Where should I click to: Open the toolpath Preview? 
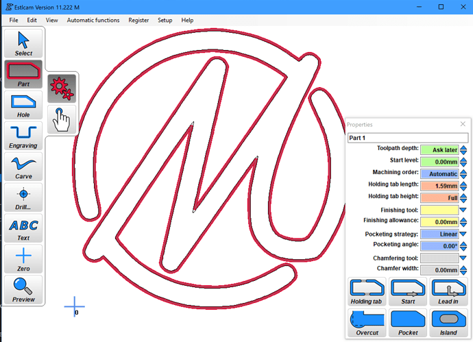23,290
